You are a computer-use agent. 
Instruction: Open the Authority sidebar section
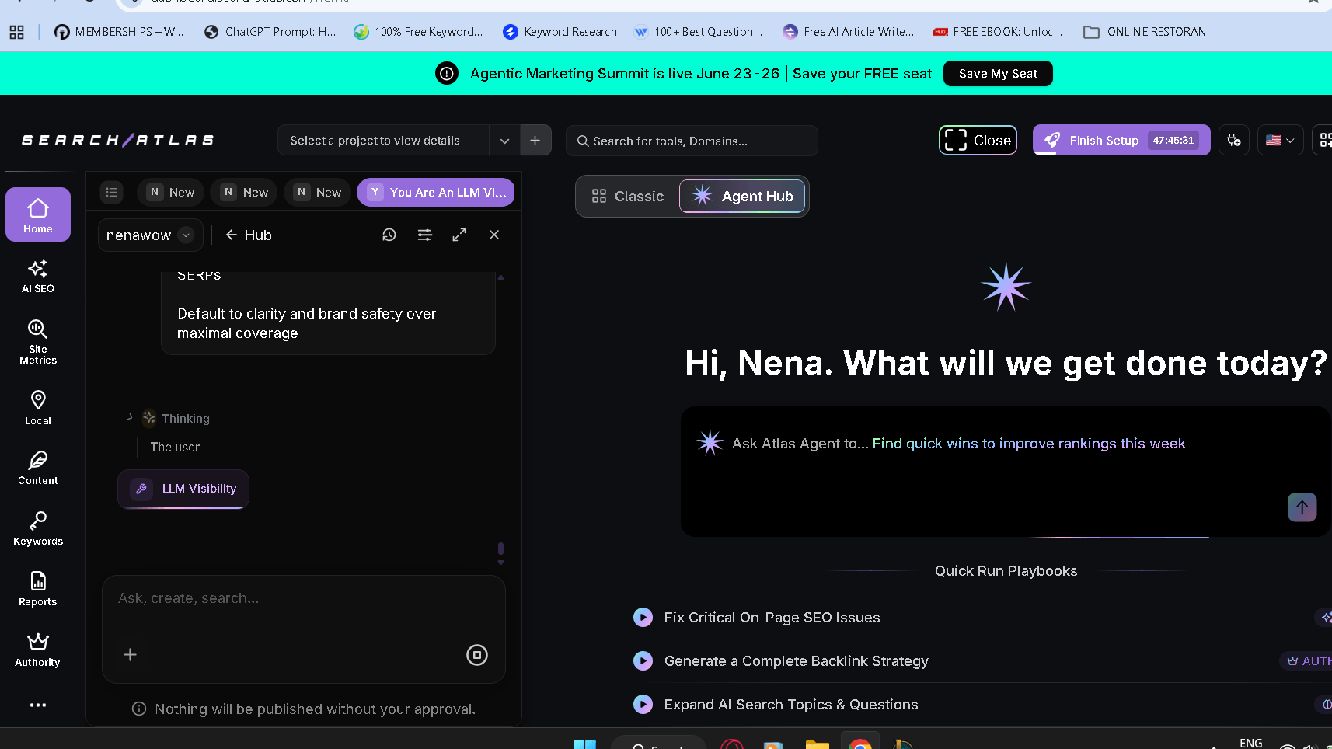pyautogui.click(x=38, y=650)
